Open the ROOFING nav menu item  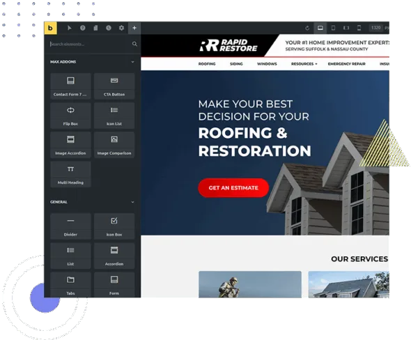(207, 64)
